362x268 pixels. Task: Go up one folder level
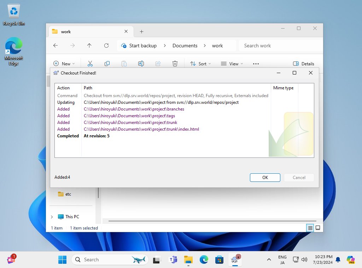point(89,46)
